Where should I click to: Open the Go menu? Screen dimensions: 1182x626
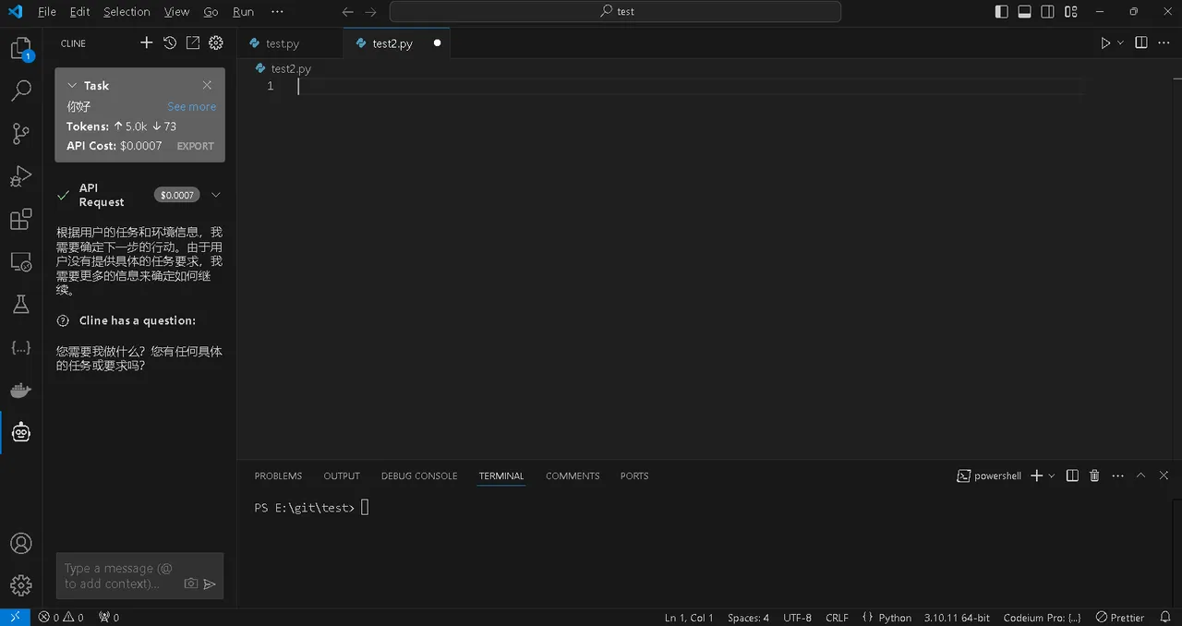211,12
